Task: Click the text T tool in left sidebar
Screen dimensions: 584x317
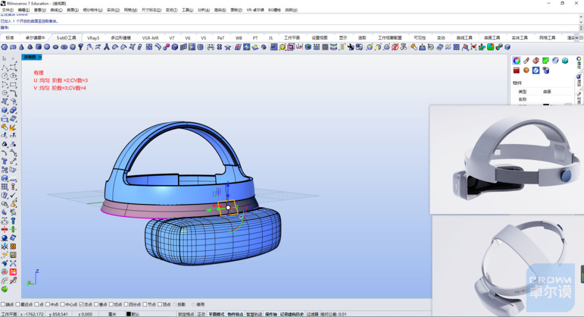Action: (4, 161)
